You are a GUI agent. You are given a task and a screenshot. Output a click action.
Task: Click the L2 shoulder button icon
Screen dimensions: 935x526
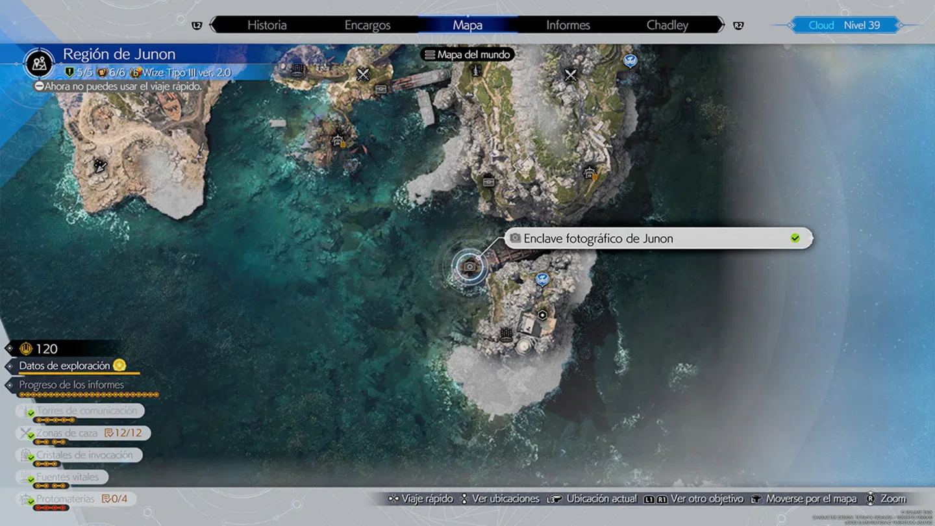197,25
